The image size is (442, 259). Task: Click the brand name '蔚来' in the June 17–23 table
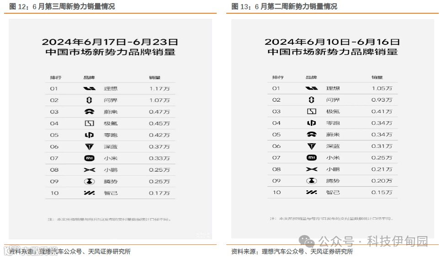click(x=111, y=112)
